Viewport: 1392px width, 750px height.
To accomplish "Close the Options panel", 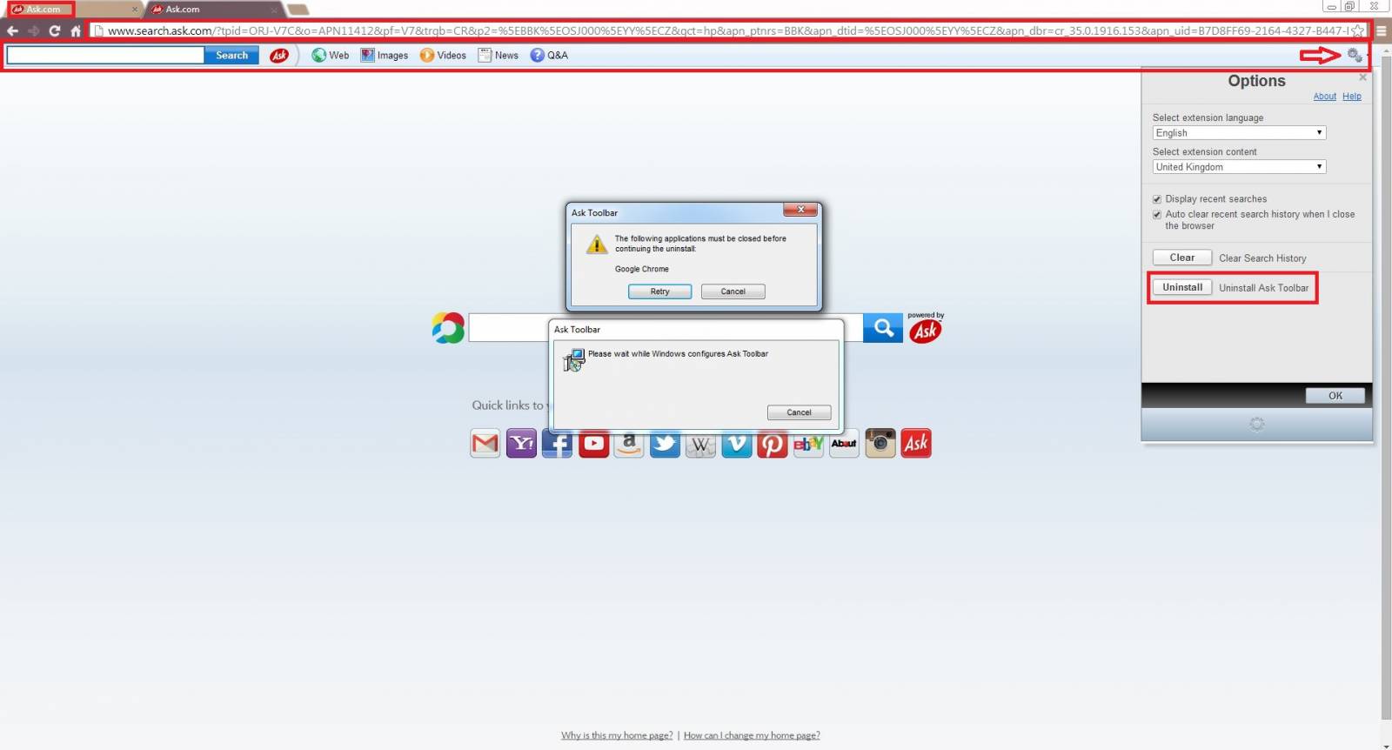I will tap(1362, 77).
